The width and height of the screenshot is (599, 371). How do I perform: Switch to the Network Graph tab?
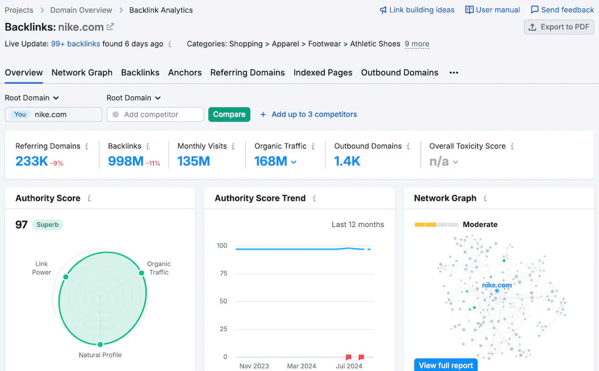[82, 72]
